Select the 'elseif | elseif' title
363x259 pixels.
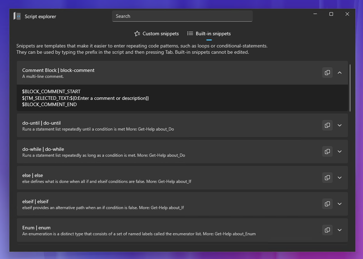[x=35, y=201]
